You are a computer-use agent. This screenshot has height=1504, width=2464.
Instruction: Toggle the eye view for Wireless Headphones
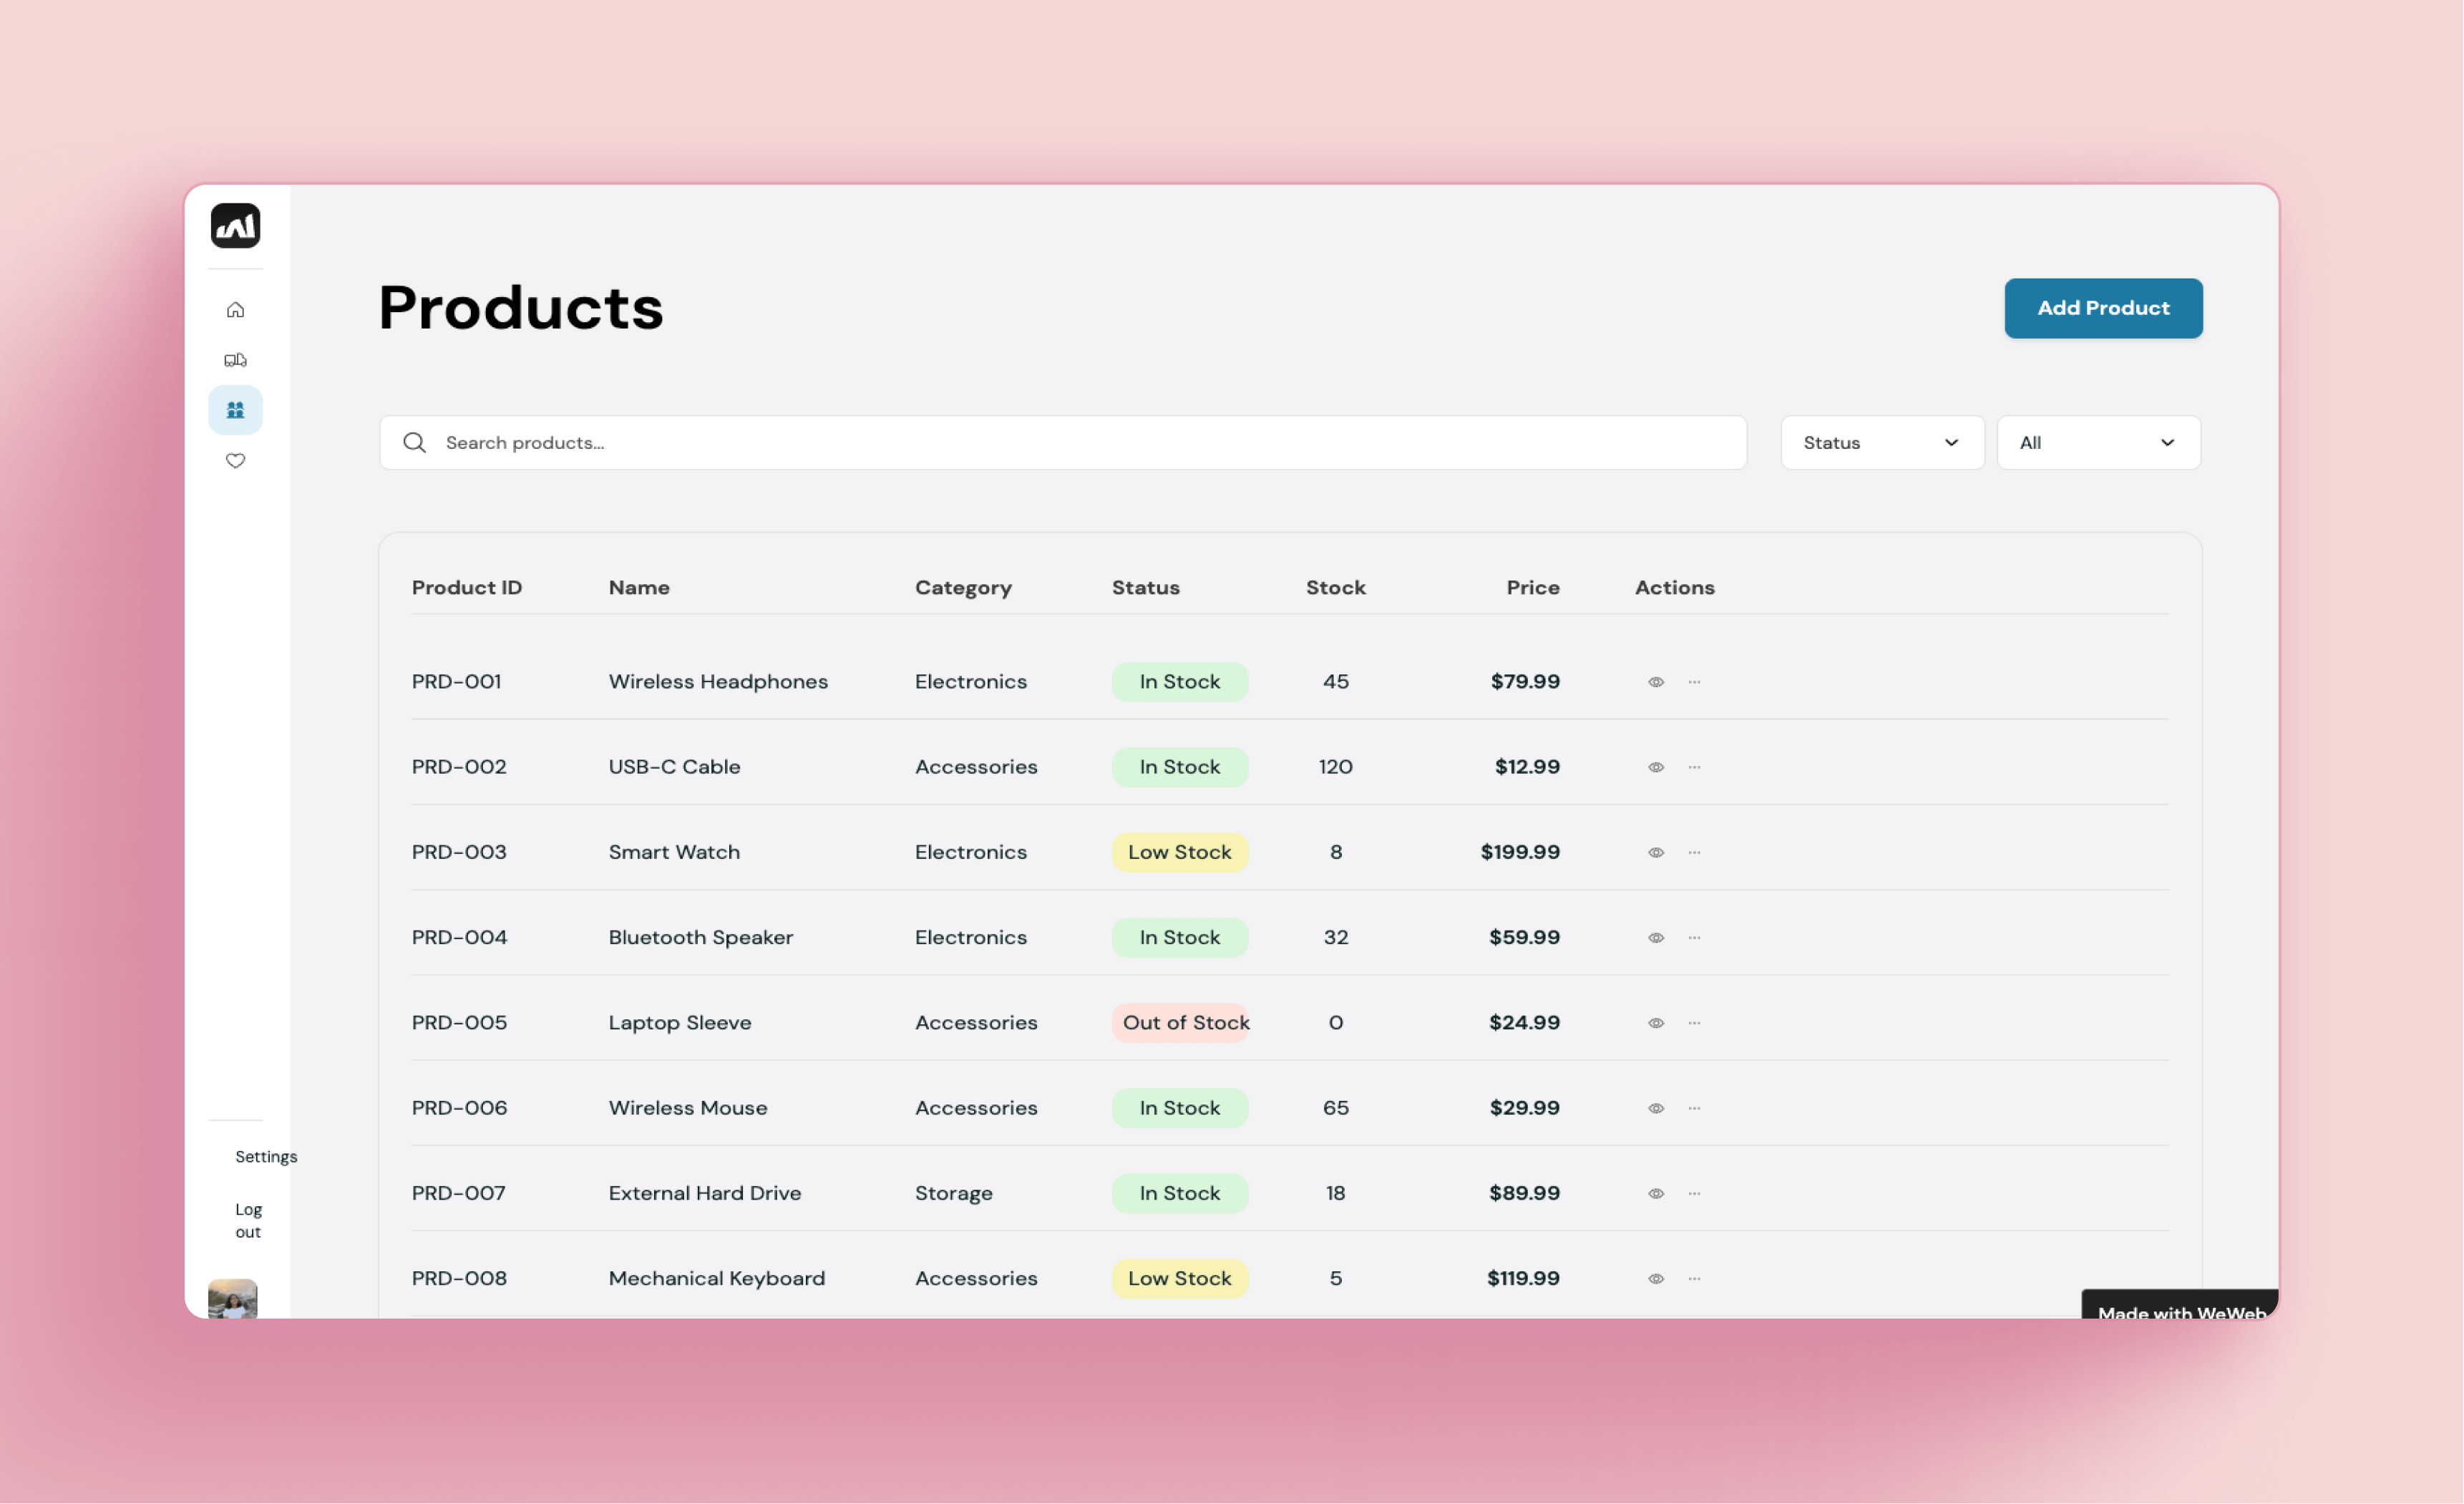click(x=1656, y=681)
